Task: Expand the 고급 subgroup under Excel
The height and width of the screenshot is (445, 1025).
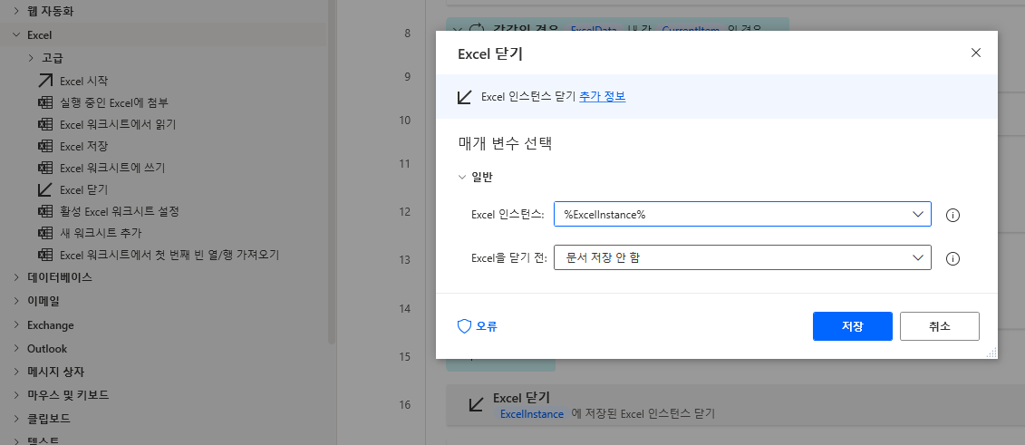Action: click(x=31, y=58)
